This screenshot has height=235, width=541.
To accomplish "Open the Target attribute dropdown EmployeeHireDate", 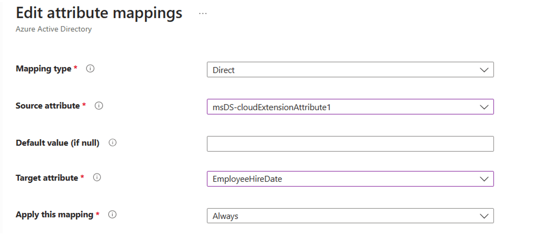I will pos(350,179).
